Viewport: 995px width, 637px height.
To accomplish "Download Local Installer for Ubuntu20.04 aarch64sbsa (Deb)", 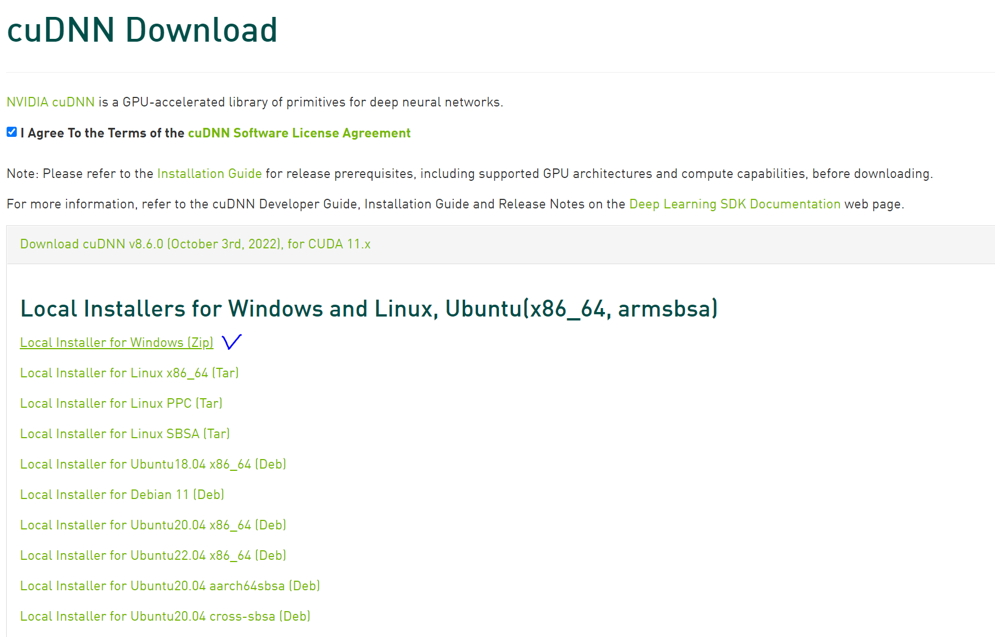I will click(x=170, y=586).
